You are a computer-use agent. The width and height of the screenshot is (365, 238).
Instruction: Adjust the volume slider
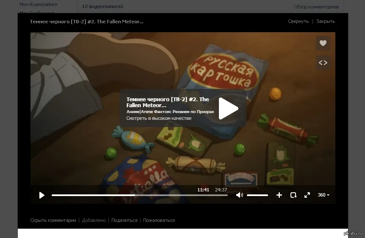pyautogui.click(x=257, y=195)
